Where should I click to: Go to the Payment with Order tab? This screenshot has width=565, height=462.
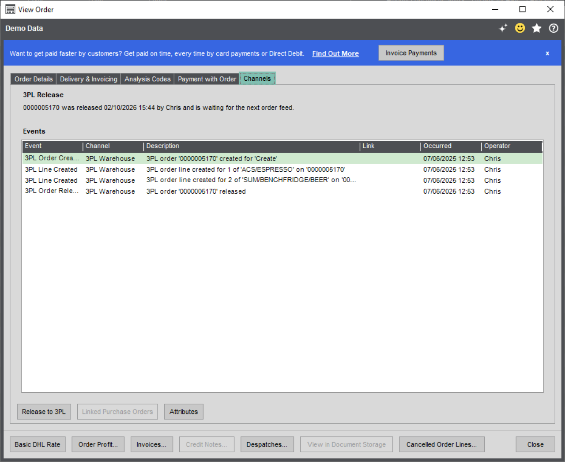pyautogui.click(x=207, y=79)
